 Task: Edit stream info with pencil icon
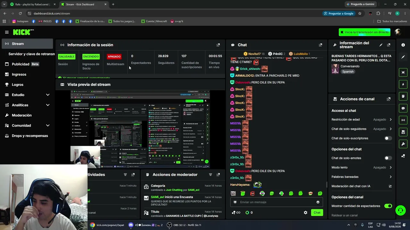pos(381,45)
